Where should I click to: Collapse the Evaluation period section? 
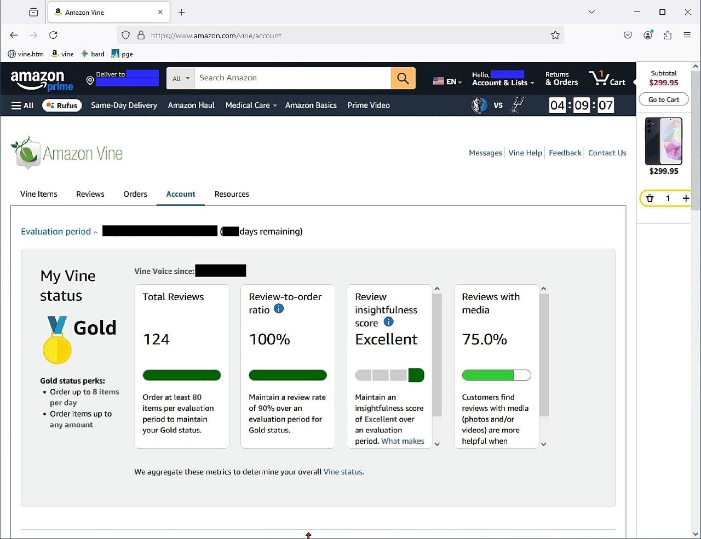(59, 231)
